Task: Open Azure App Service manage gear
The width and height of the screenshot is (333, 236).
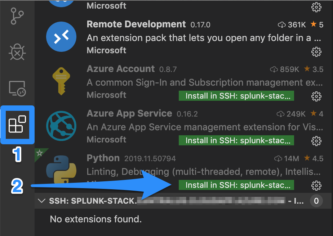Action: [x=316, y=140]
